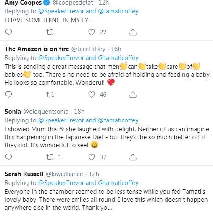Open Amy Coopes' profile name
This screenshot has width=213, height=216.
tap(23, 3)
